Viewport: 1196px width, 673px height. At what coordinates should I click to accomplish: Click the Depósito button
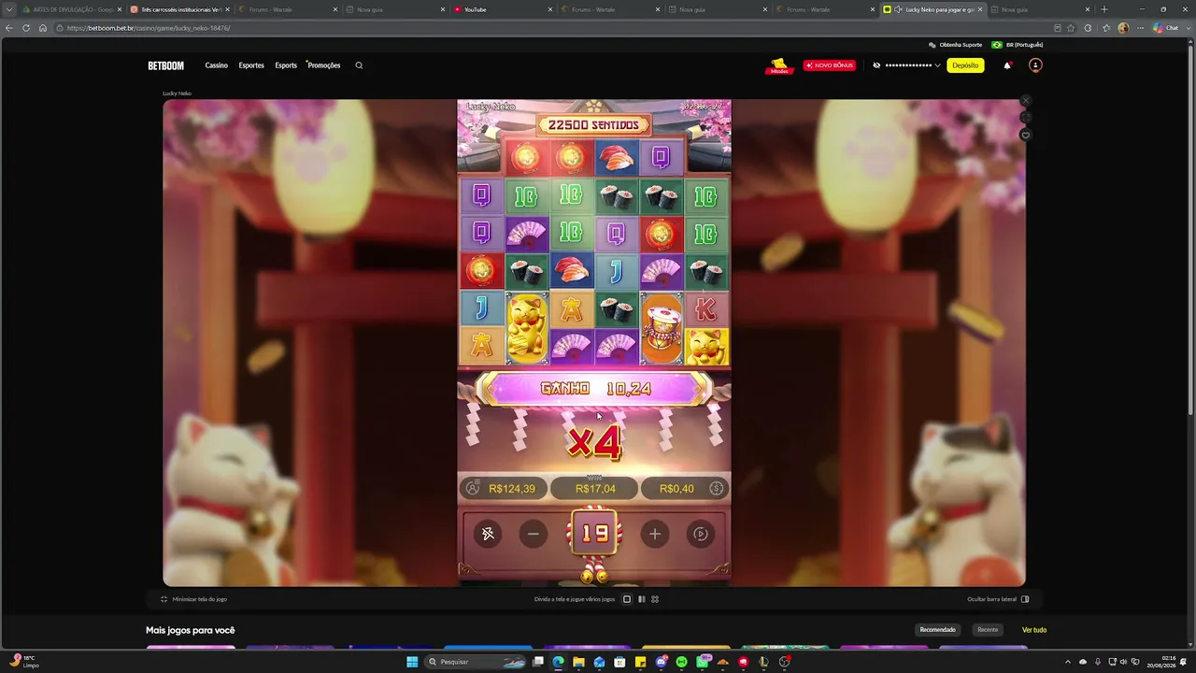tap(965, 65)
